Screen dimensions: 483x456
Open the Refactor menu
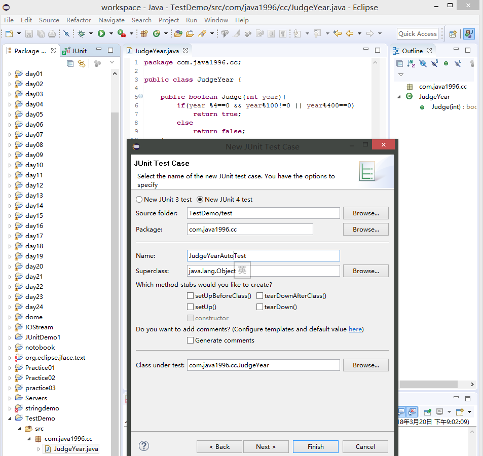pyautogui.click(x=79, y=20)
